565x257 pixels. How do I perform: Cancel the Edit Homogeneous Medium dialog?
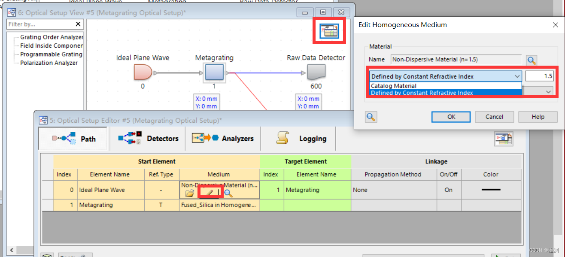tap(494, 117)
